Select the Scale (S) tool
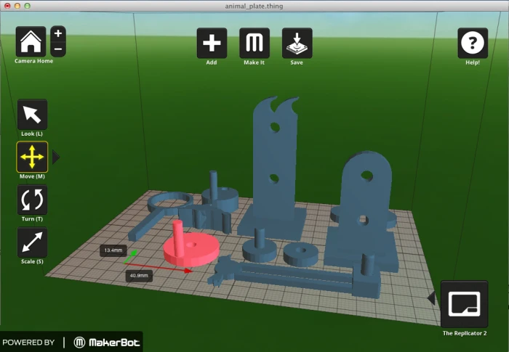The image size is (509, 352). pyautogui.click(x=32, y=242)
